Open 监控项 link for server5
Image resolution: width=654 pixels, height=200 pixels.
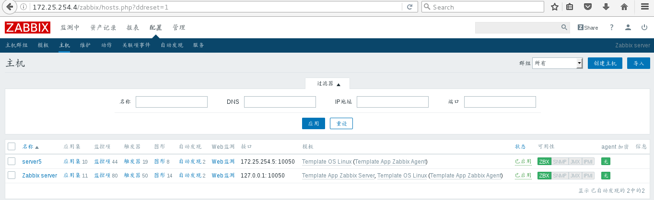pyautogui.click(x=102, y=162)
